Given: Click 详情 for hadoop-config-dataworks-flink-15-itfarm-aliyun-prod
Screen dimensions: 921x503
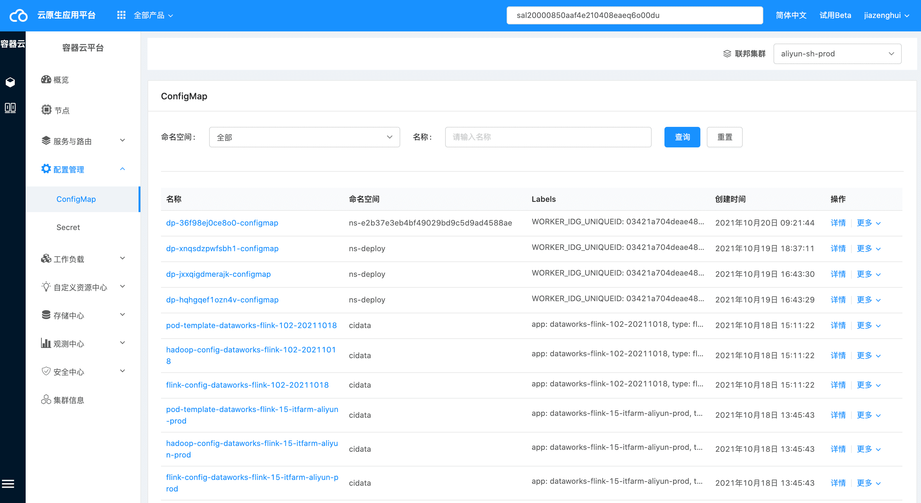Looking at the screenshot, I should [x=838, y=449].
